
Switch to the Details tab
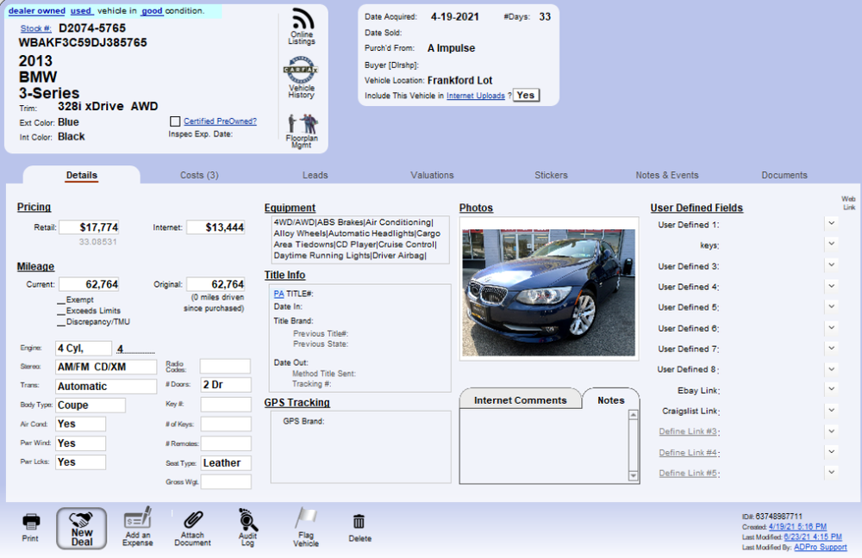[81, 175]
